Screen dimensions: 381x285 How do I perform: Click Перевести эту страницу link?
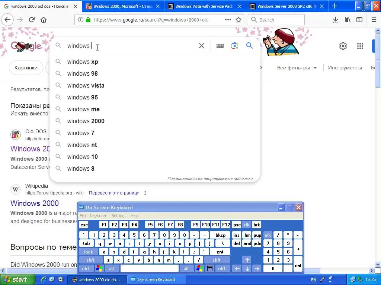point(114,193)
